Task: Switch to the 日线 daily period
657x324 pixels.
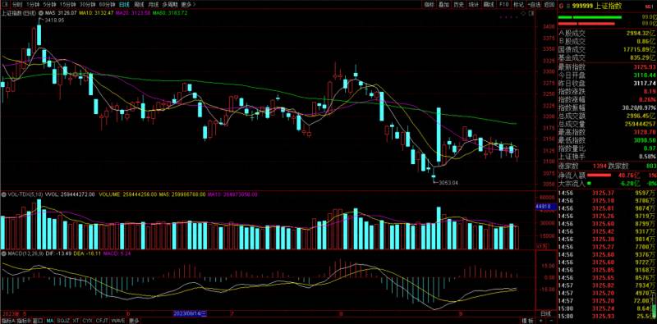Action: click(x=124, y=5)
